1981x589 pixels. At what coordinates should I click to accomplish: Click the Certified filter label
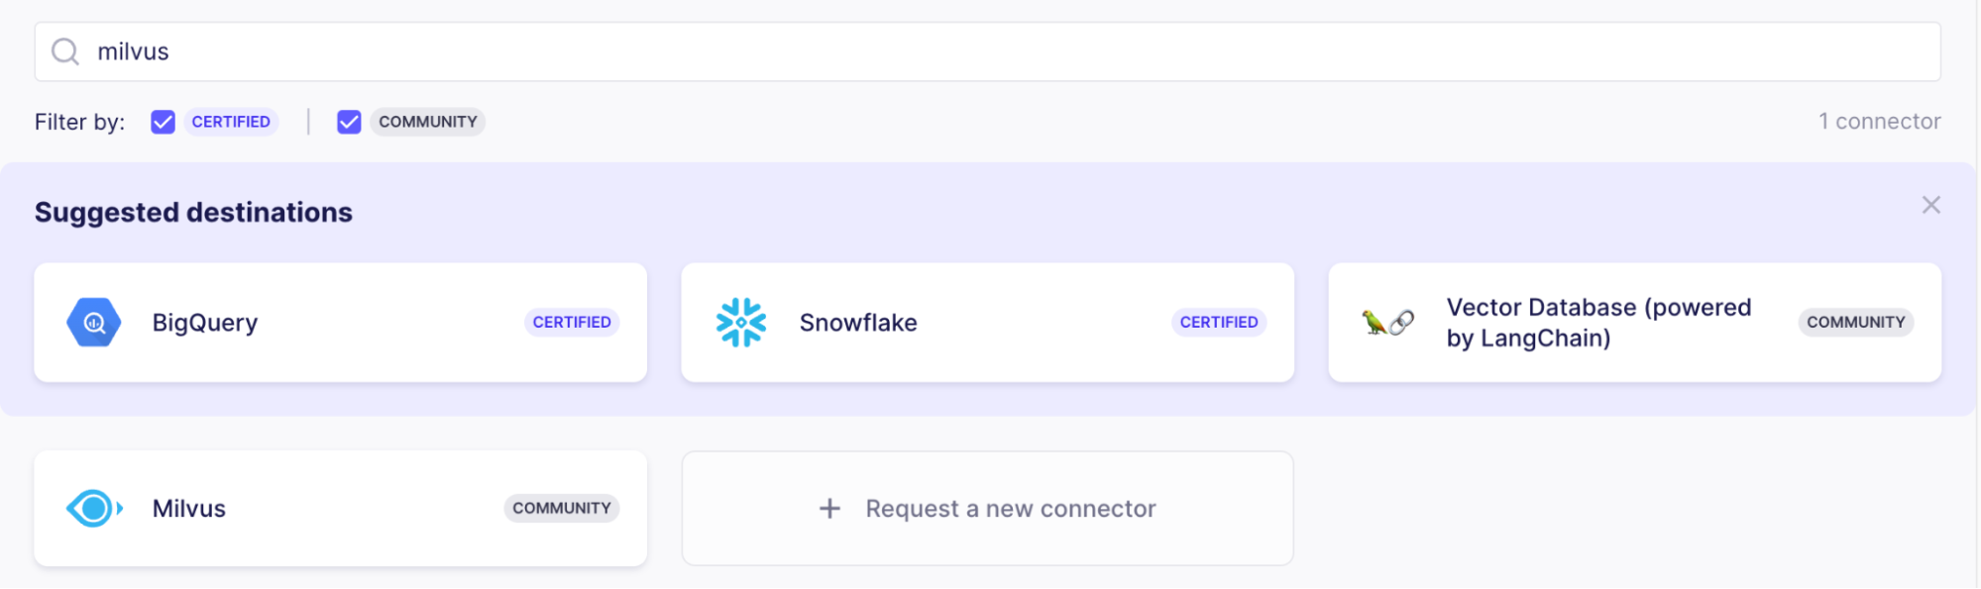point(231,122)
